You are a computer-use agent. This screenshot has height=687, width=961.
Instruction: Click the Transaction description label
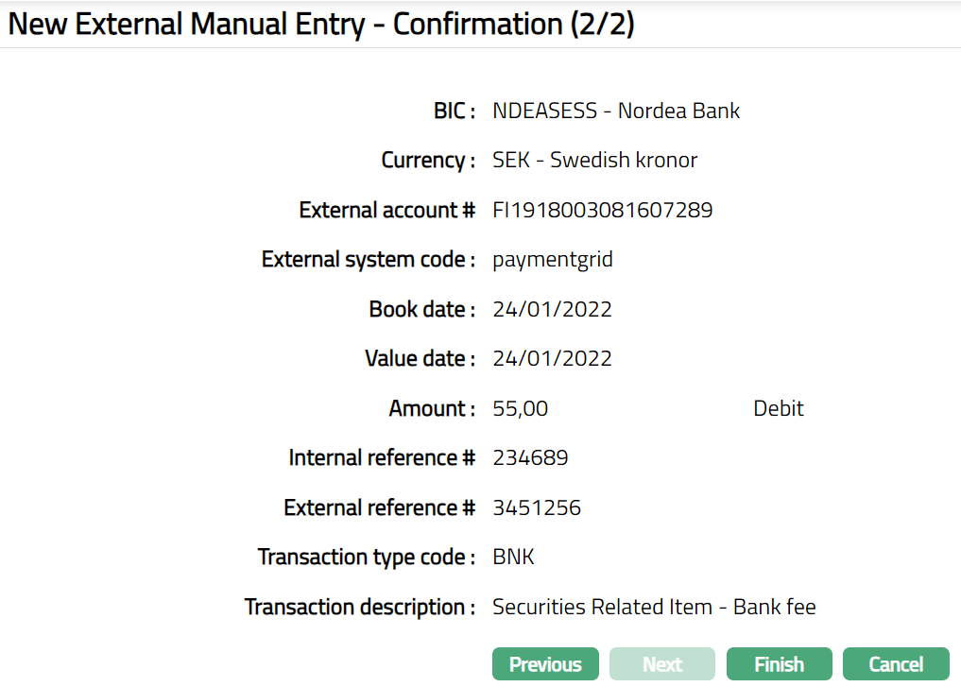[359, 607]
